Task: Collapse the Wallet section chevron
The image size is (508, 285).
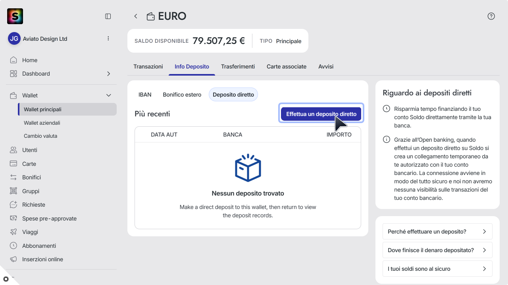Action: click(x=109, y=95)
